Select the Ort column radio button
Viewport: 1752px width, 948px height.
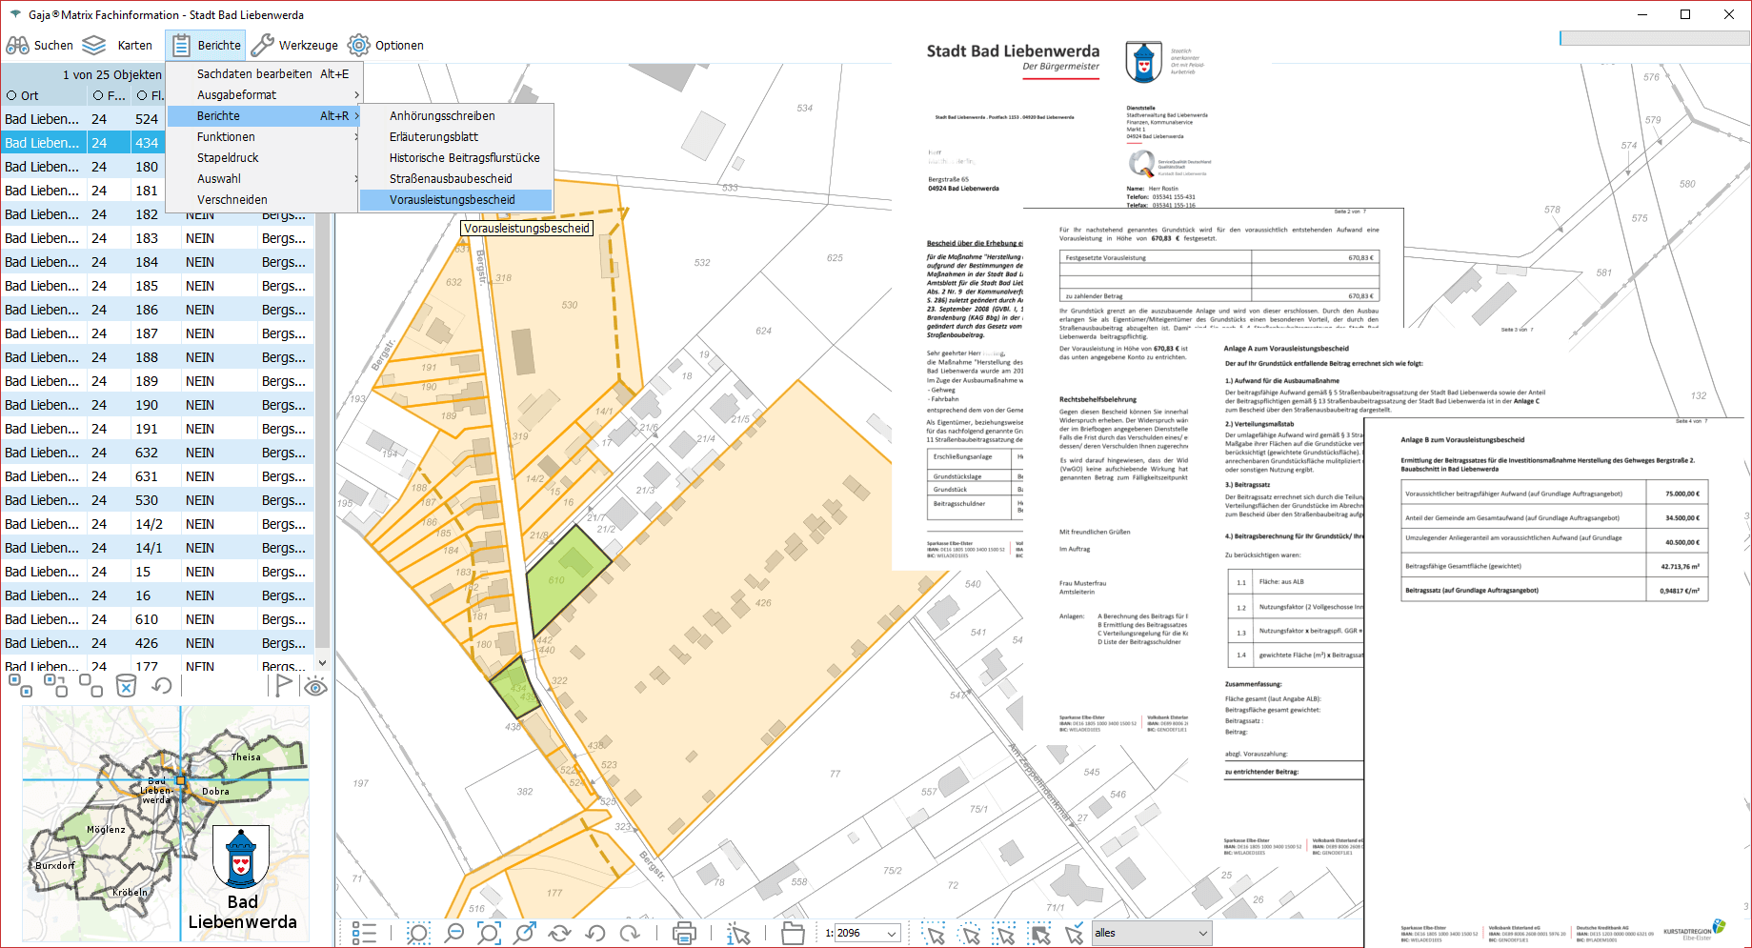pyautogui.click(x=11, y=95)
